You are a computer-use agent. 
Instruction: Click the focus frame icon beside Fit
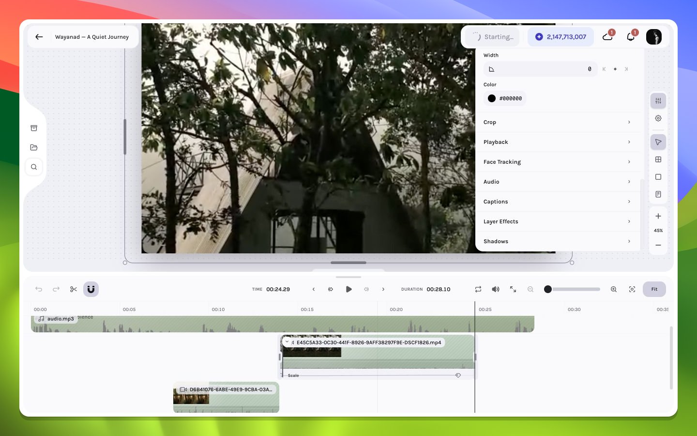tap(632, 289)
